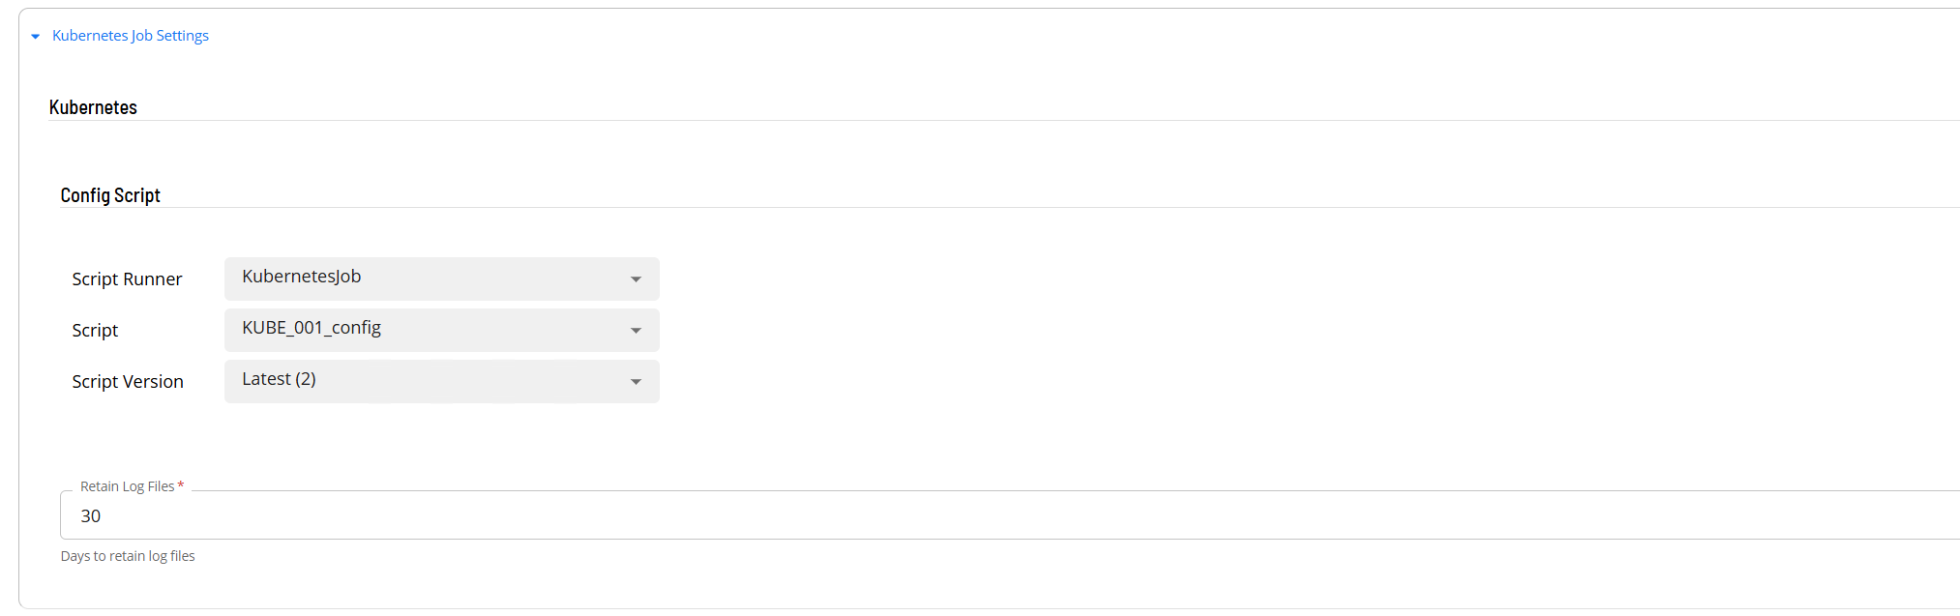
Task: Click the divider line under the Kubernetes heading
Action: coord(967,121)
